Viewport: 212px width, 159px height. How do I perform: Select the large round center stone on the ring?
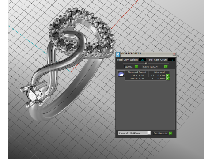pos(35,95)
